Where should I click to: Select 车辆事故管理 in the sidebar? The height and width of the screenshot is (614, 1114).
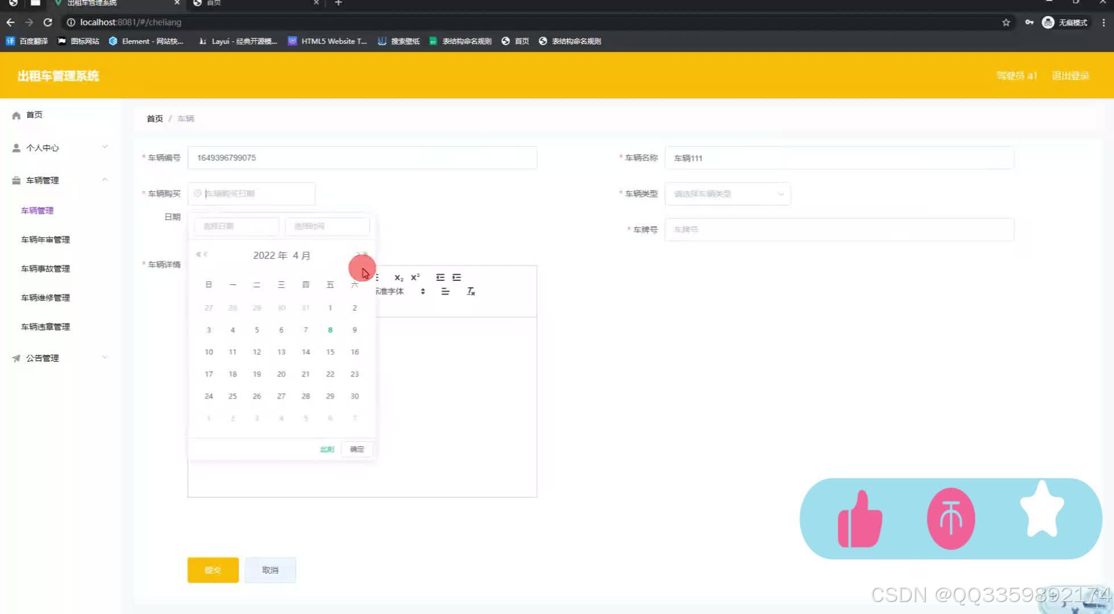[45, 268]
